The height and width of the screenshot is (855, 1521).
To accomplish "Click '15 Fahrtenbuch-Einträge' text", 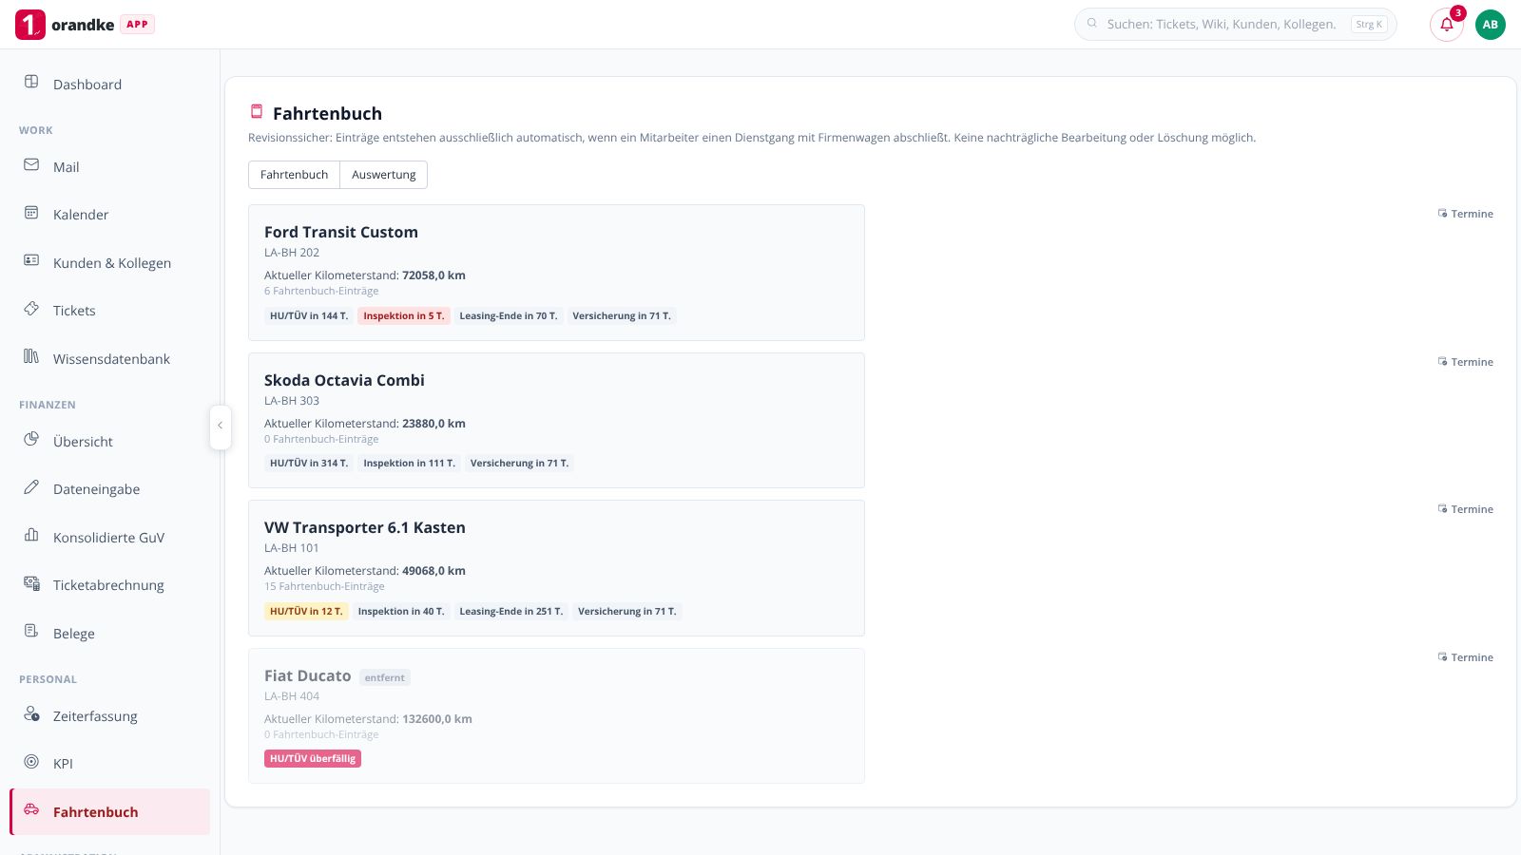I will pos(324,586).
